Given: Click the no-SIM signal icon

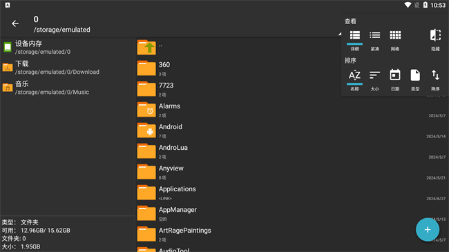Looking at the screenshot, I should tap(417, 5).
